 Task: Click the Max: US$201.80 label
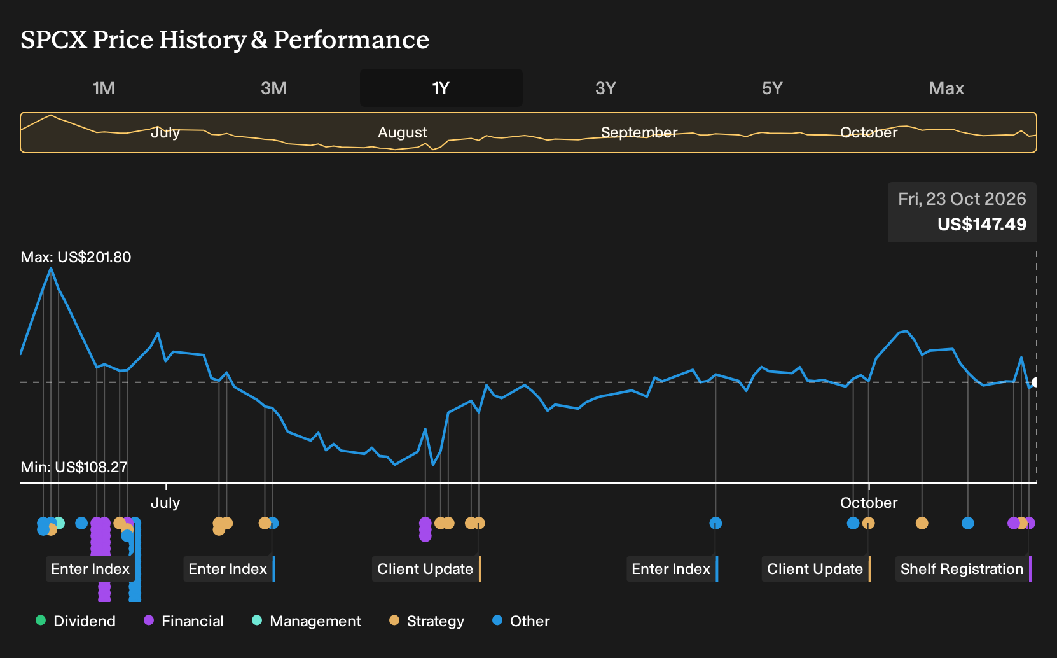pos(76,257)
